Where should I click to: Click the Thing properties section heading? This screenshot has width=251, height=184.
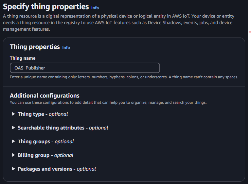(35, 47)
